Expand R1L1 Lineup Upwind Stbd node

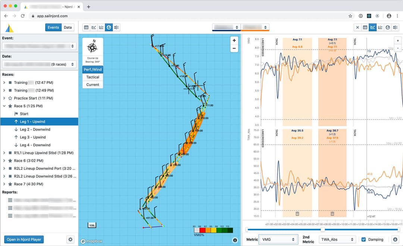click(4, 153)
